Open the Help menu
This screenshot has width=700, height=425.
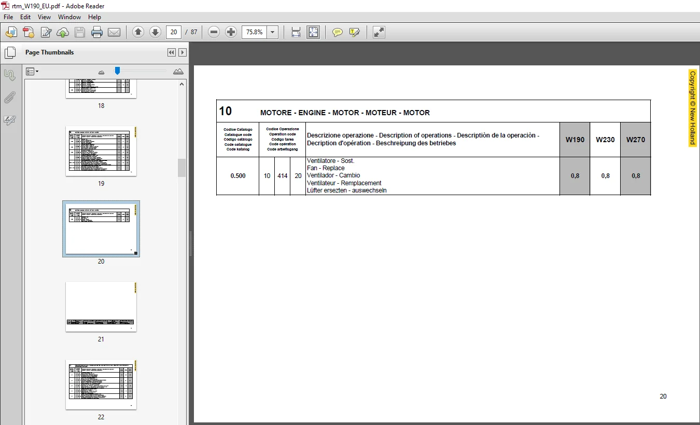tap(94, 17)
